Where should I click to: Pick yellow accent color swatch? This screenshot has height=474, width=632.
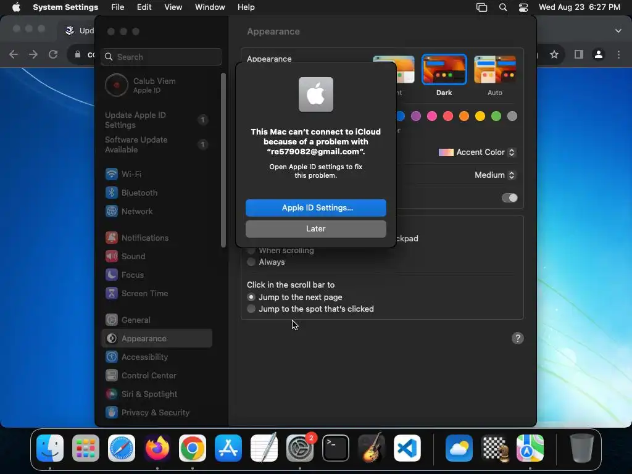pos(480,117)
